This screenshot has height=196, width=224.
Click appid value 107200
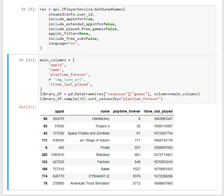58,133
